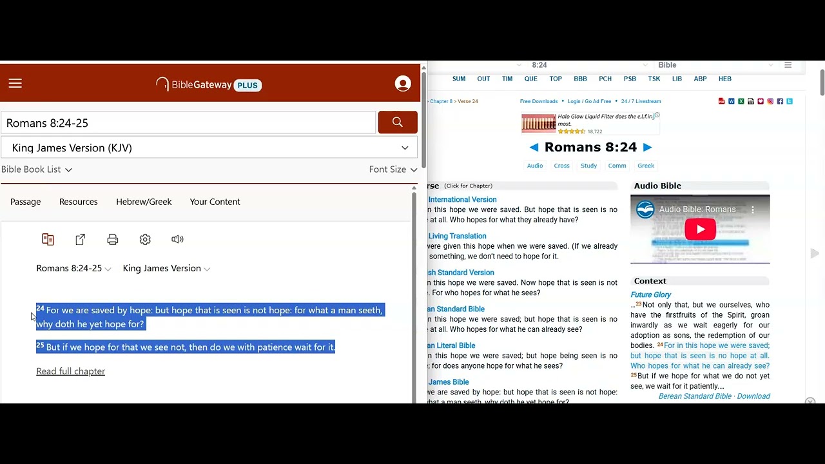Screen dimensions: 825x464
Task: Open video options three-dot menu
Action: point(752,209)
